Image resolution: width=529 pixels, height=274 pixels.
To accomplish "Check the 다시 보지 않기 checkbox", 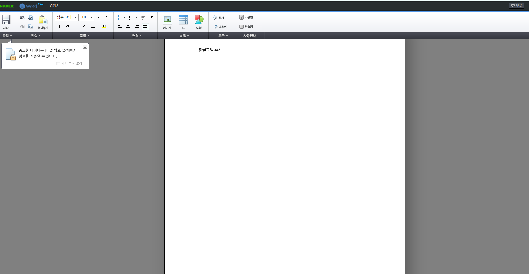I will coord(58,63).
